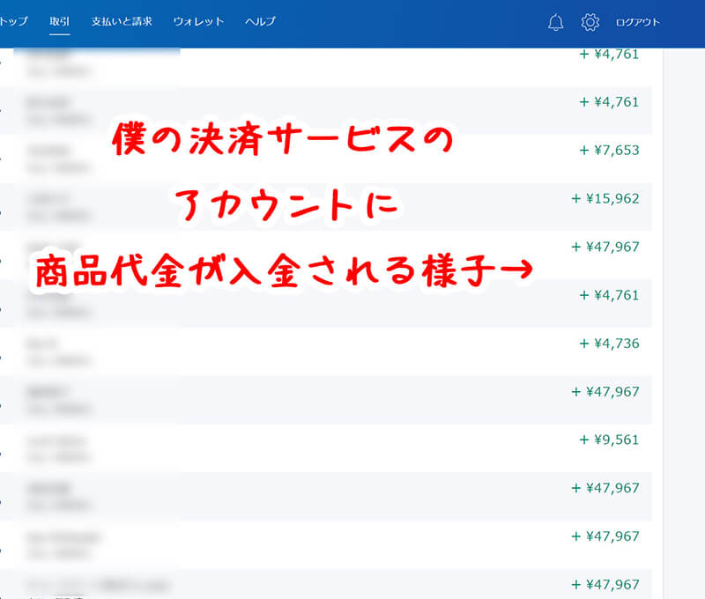Open the topmost +¥4,761 transaction row

(x=609, y=55)
